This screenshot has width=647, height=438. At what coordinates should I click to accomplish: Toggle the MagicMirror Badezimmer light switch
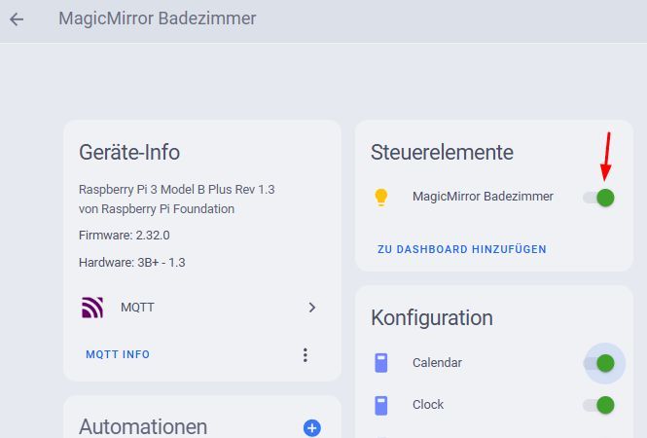pyautogui.click(x=598, y=198)
